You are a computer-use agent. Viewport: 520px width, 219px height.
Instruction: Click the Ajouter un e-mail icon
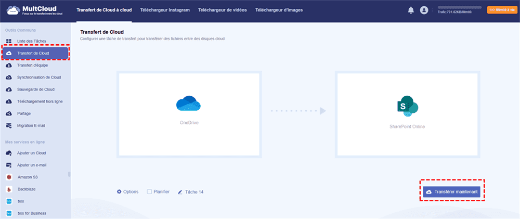pos(9,165)
